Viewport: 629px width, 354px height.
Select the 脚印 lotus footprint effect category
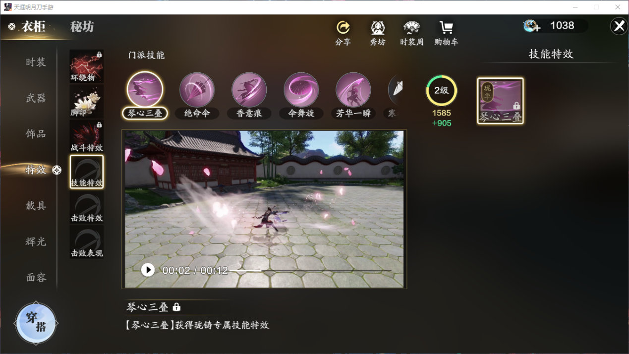(x=87, y=101)
